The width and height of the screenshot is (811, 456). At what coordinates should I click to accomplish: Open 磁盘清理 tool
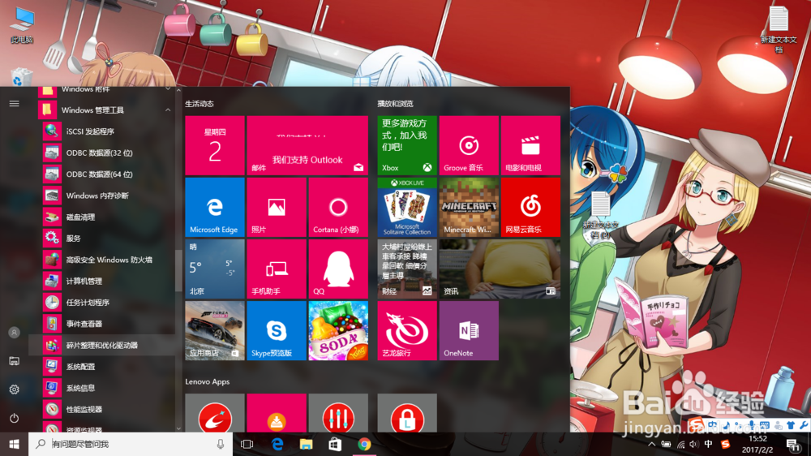tap(102, 217)
